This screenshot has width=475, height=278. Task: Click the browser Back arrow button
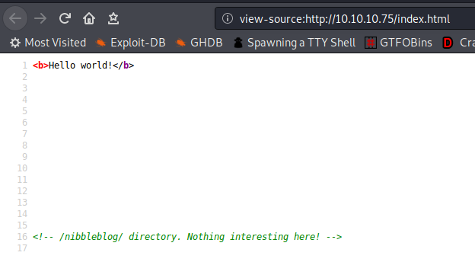[x=15, y=19]
